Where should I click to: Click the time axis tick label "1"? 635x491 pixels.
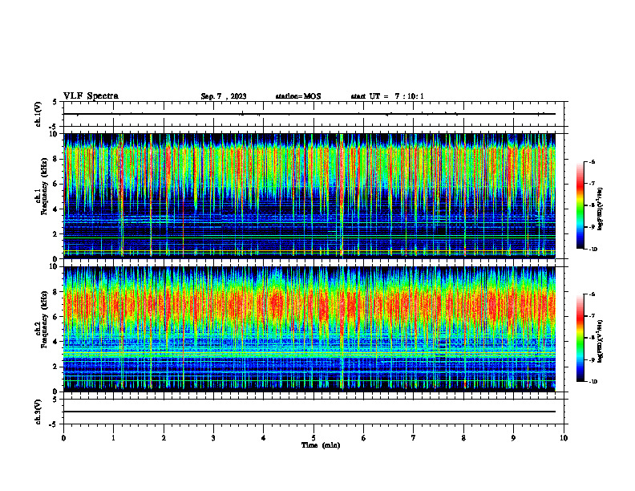[x=114, y=438]
